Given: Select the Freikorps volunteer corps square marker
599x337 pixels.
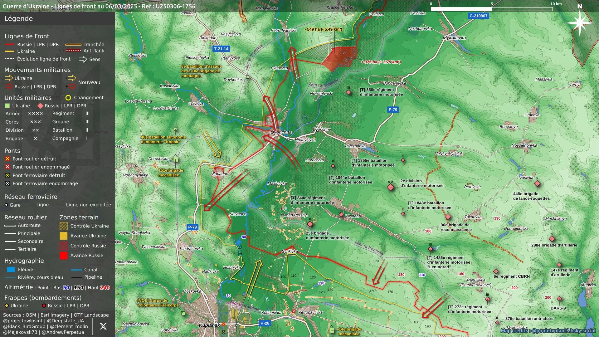Looking at the screenshot, I should pos(183,313).
